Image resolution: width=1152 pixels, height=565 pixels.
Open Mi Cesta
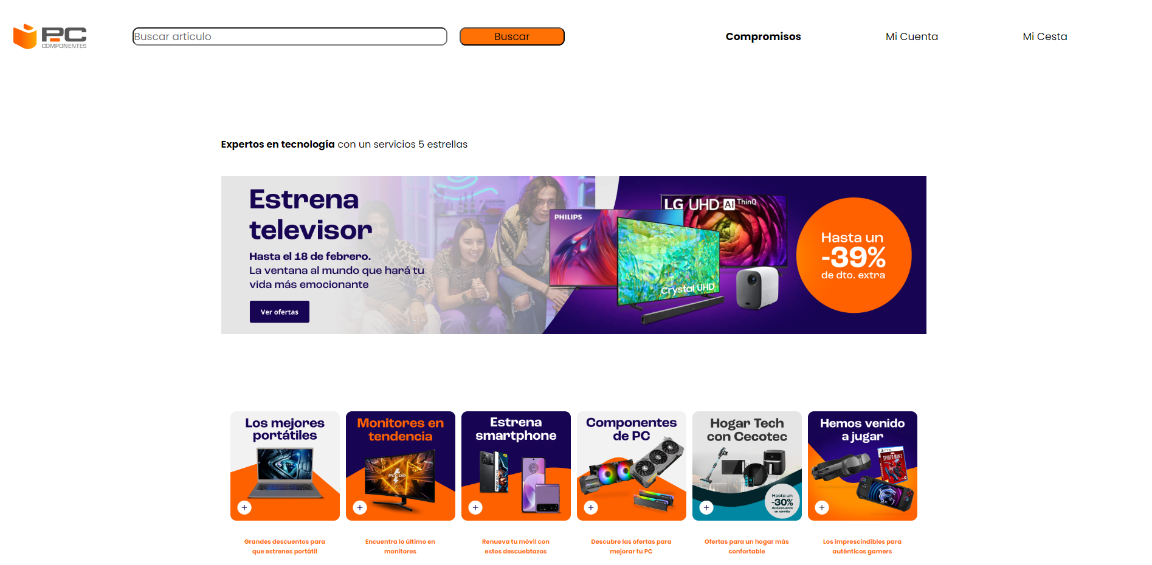click(1044, 36)
